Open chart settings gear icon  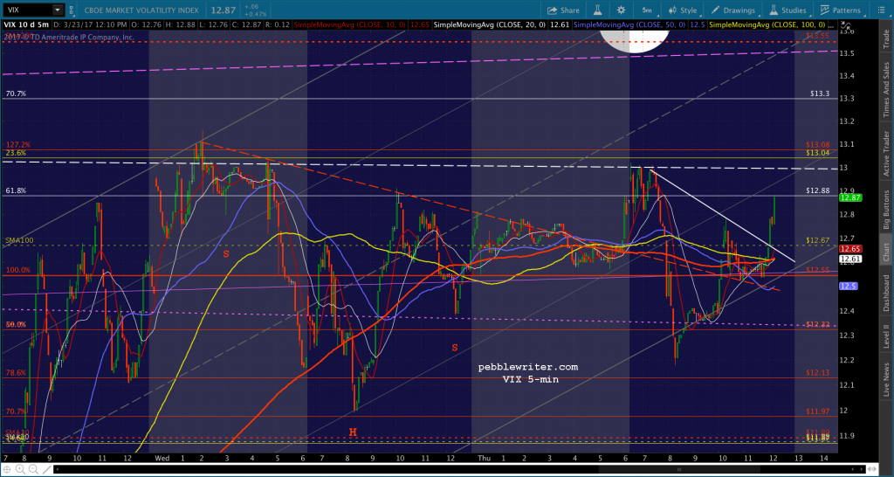click(621, 10)
